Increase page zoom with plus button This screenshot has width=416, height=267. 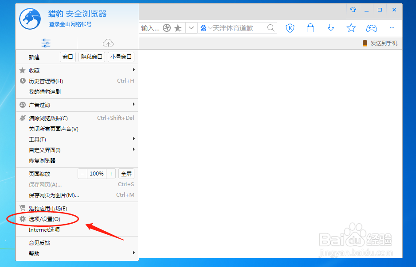[x=111, y=174]
